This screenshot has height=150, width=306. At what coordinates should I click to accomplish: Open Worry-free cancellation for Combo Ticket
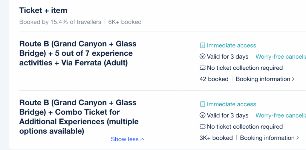pyautogui.click(x=280, y=115)
